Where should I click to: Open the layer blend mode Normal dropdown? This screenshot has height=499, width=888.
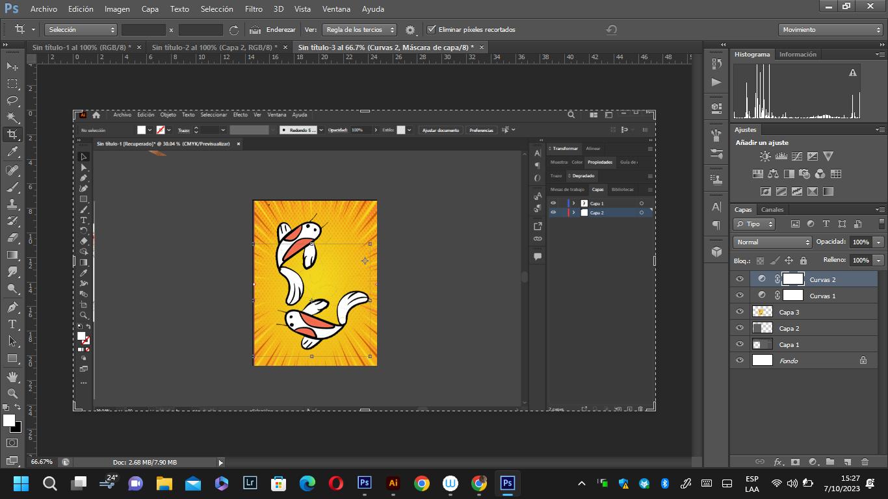point(772,242)
